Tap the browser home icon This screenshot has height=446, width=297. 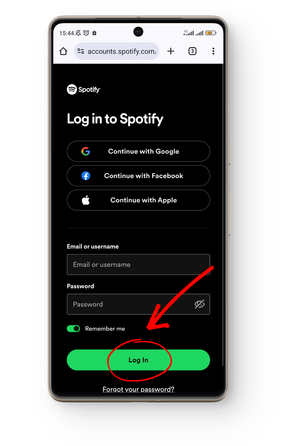coord(63,51)
